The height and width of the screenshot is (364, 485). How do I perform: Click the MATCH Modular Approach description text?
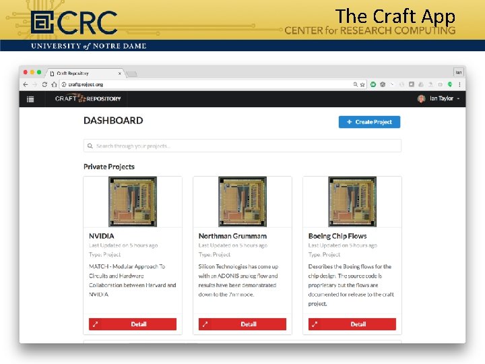[x=133, y=280]
